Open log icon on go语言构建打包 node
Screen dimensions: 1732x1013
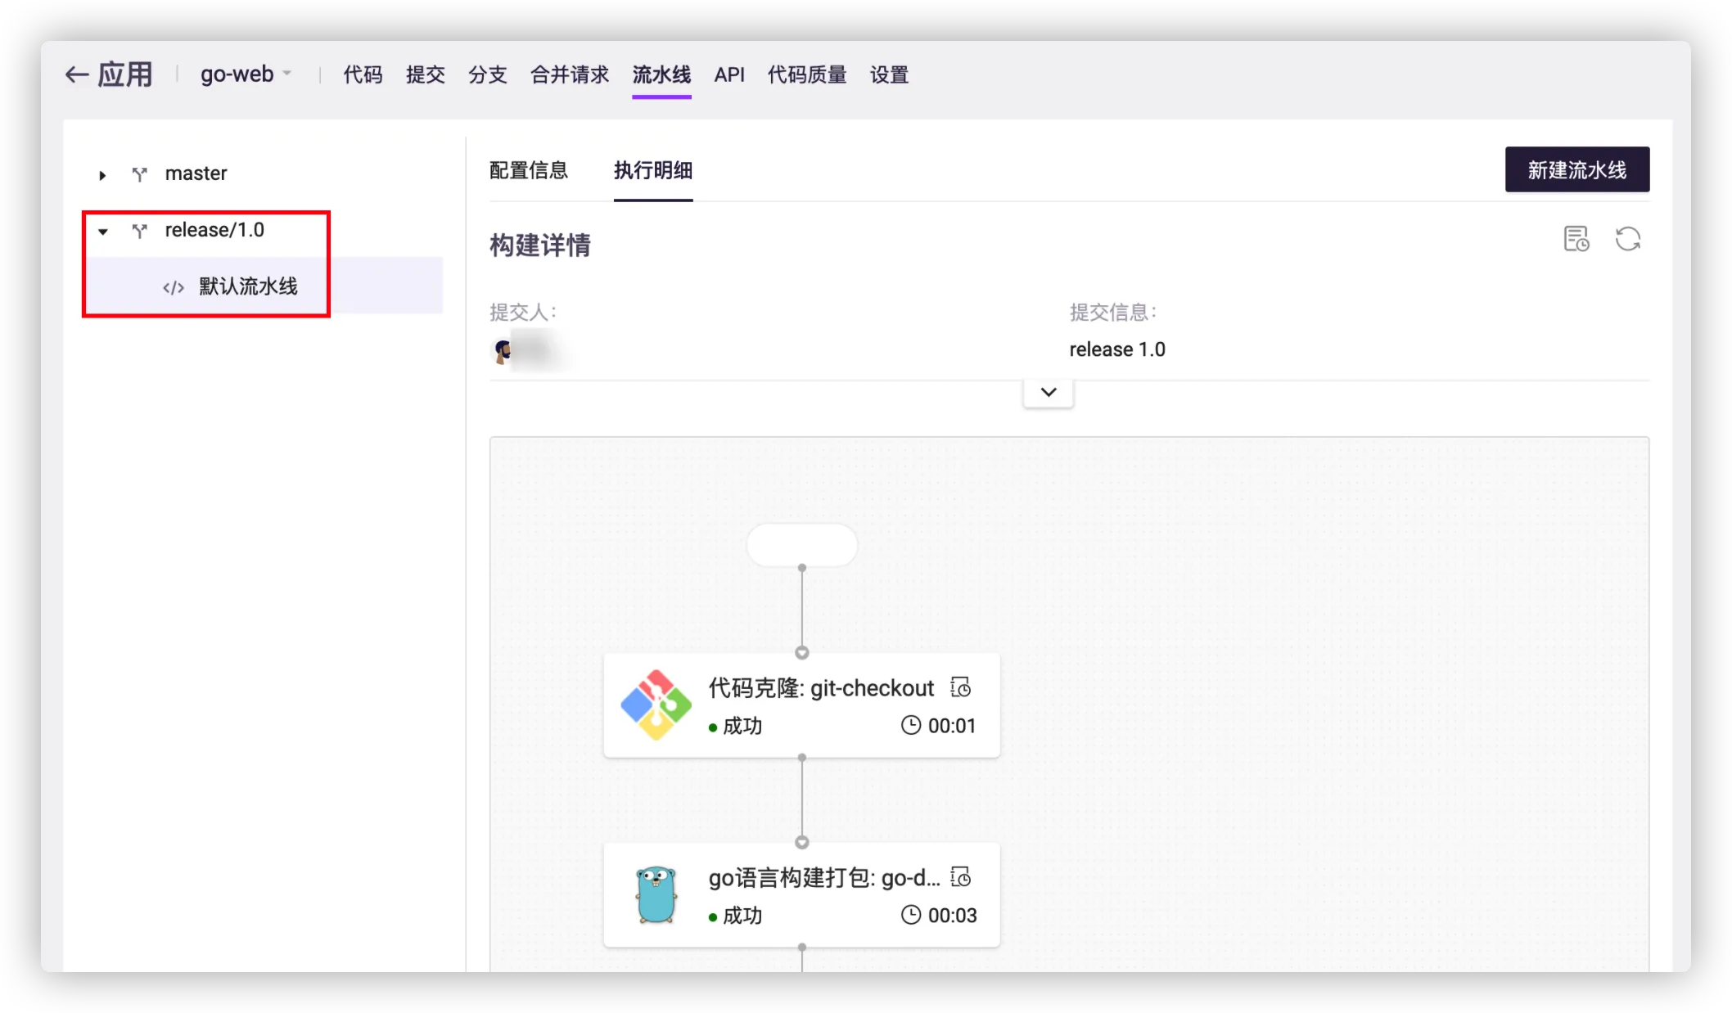click(961, 878)
